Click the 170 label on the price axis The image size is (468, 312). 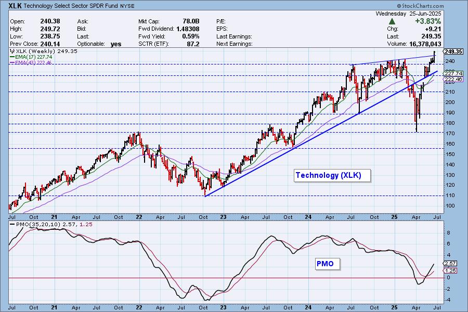pyautogui.click(x=450, y=134)
